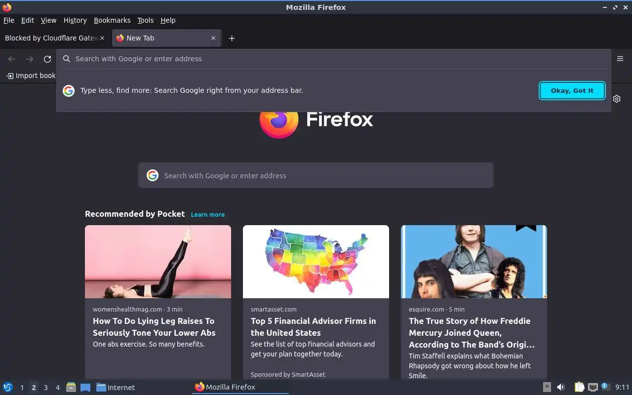
Task: Click Firefox icon in title bar
Action: coord(6,7)
